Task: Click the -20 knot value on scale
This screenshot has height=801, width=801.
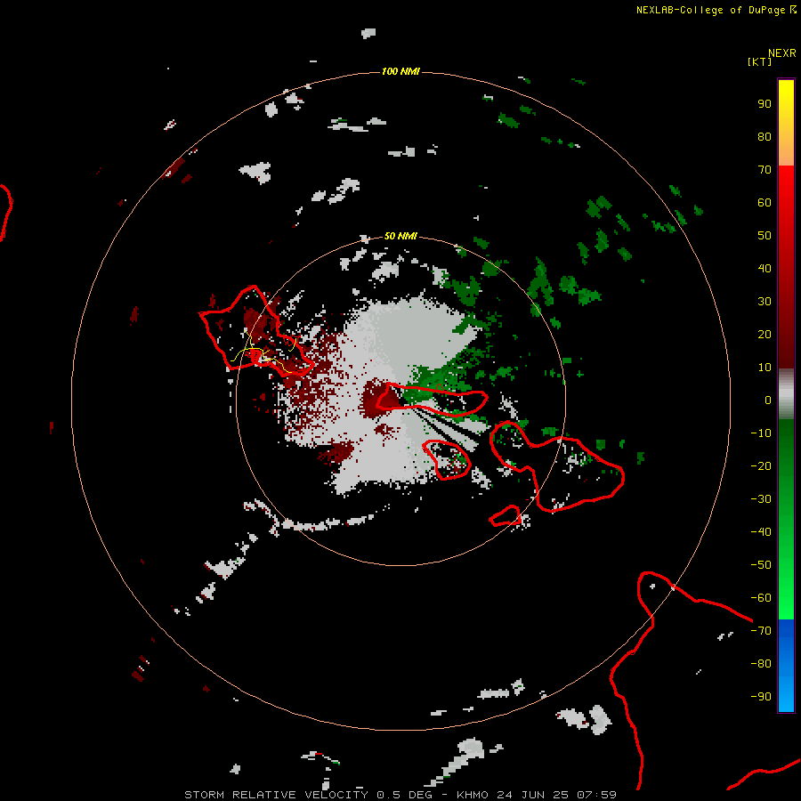Action: pyautogui.click(x=761, y=465)
